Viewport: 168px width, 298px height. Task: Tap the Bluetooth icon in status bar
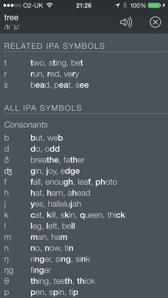(x=125, y=6)
